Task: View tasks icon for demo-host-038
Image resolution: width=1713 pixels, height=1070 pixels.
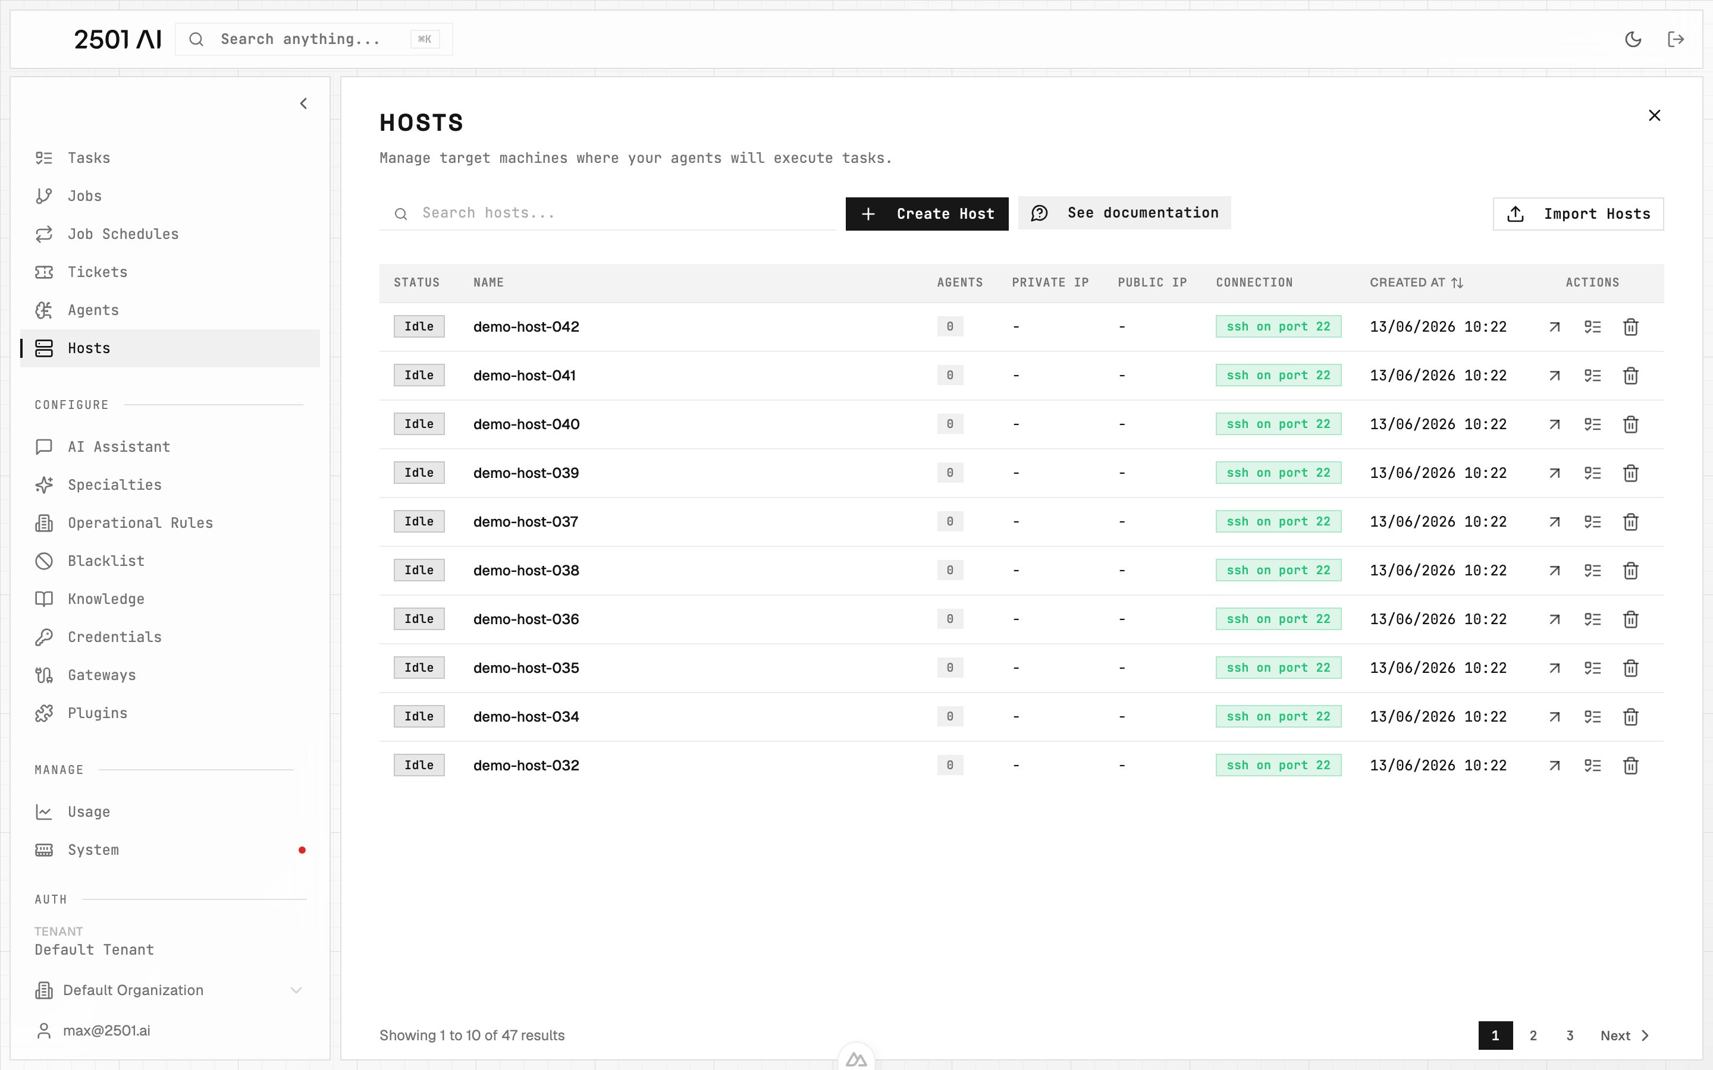Action: (1593, 571)
